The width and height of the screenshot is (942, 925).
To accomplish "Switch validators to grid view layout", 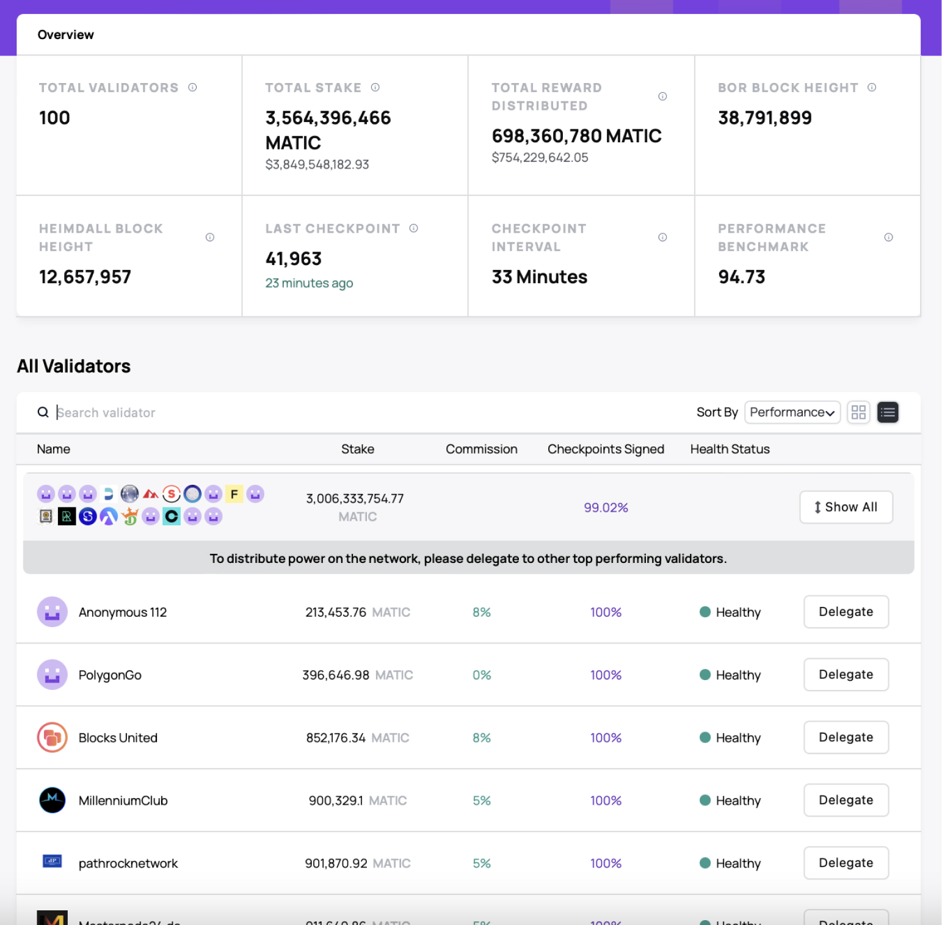I will (858, 412).
